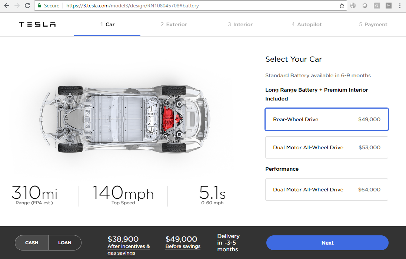The height and width of the screenshot is (259, 406).
Task: Click the browser forward arrow
Action: point(17,6)
